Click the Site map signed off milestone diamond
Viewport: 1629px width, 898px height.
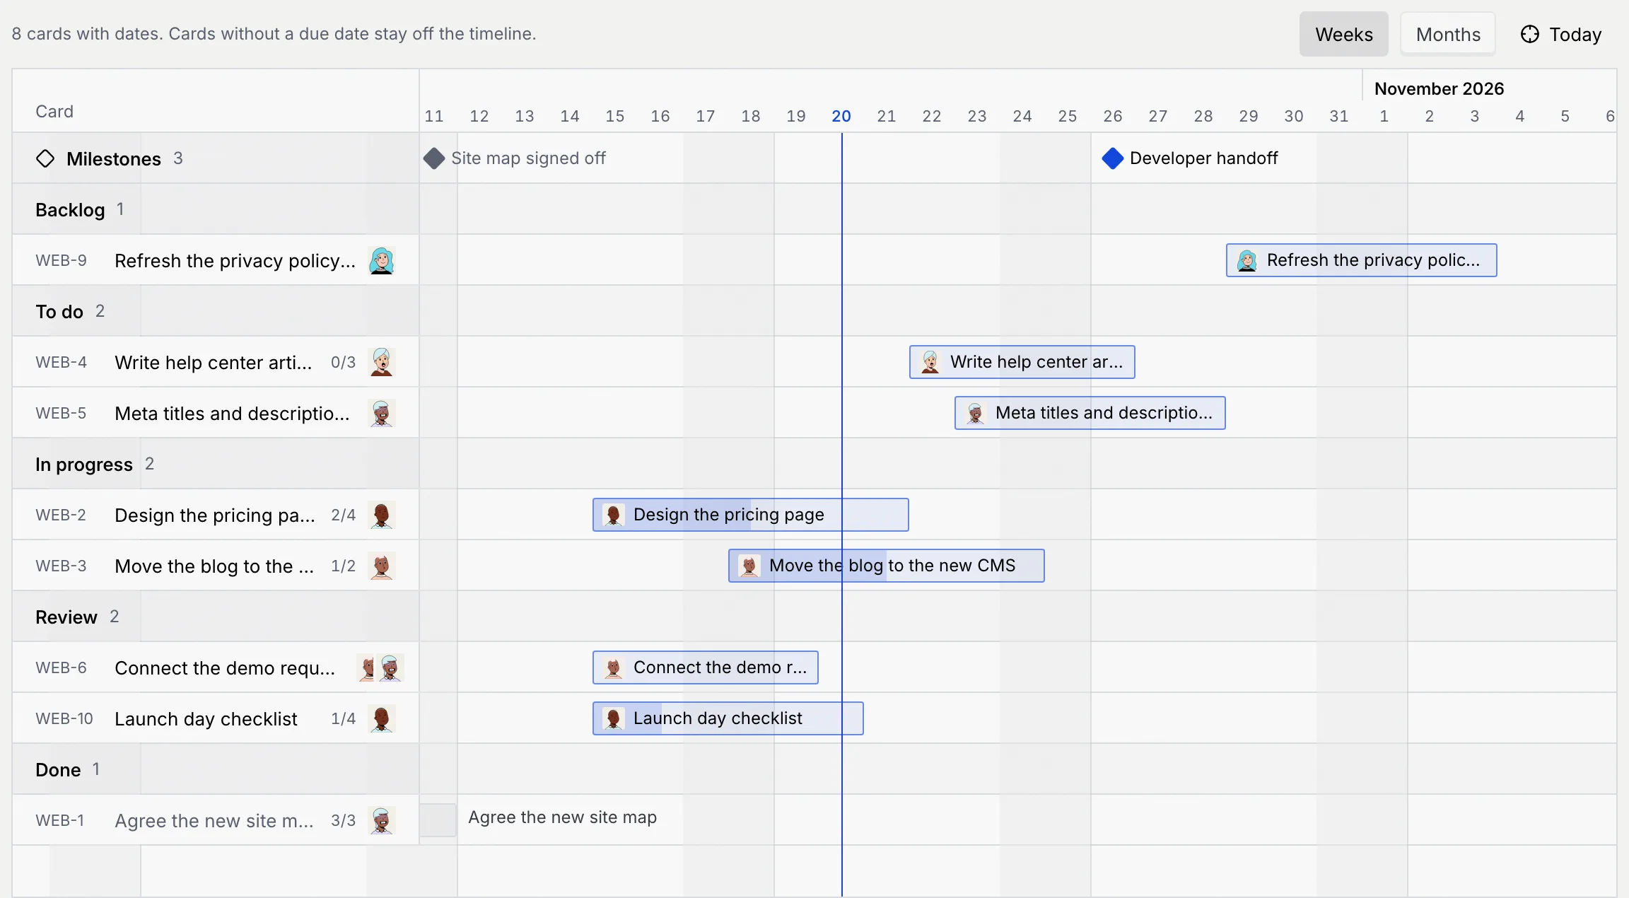[434, 158]
